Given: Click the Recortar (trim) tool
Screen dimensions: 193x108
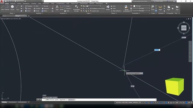Looking at the screenshot, I should tap(45, 6).
